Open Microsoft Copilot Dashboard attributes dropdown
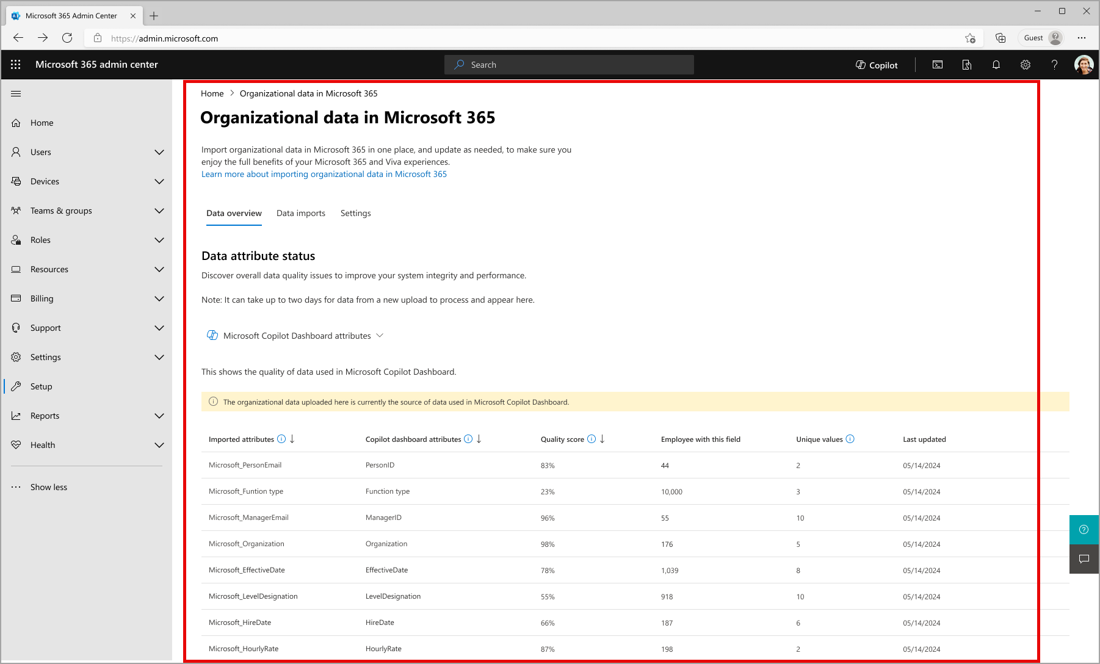The image size is (1100, 664). (x=295, y=336)
